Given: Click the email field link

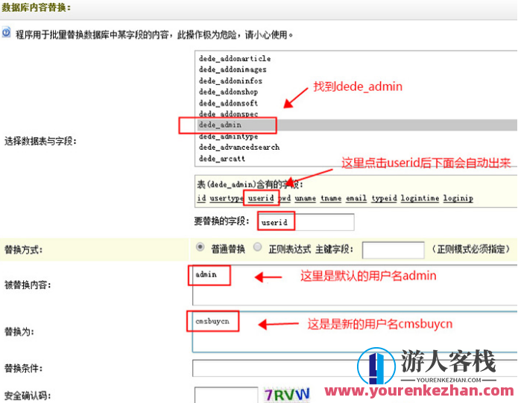Looking at the screenshot, I should click(x=356, y=198).
